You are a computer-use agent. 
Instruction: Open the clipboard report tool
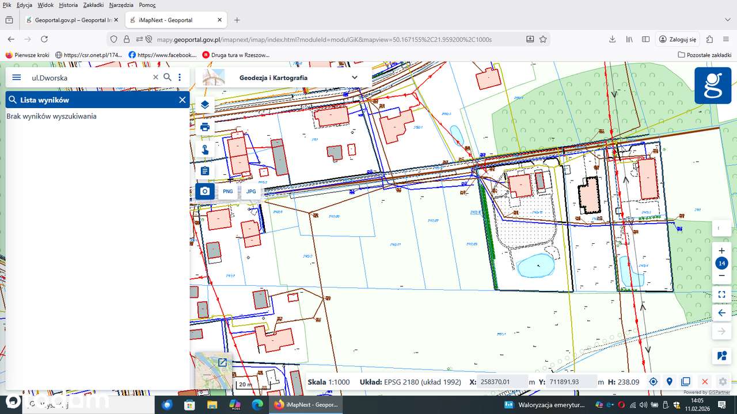point(205,171)
